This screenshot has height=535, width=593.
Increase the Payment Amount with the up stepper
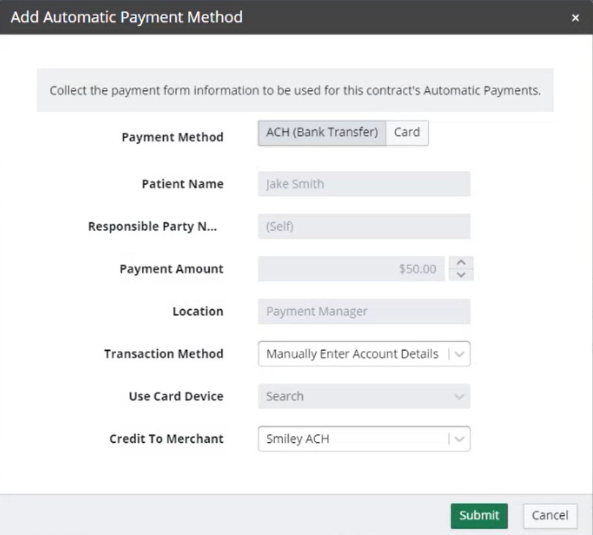coord(461,263)
